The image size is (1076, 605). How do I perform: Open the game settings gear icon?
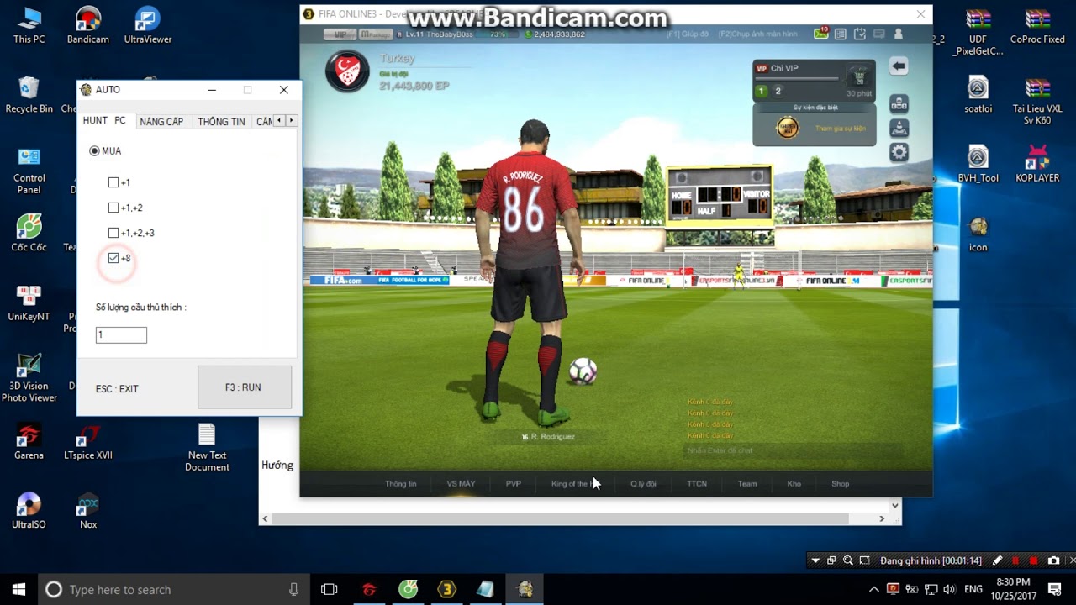[x=899, y=152]
